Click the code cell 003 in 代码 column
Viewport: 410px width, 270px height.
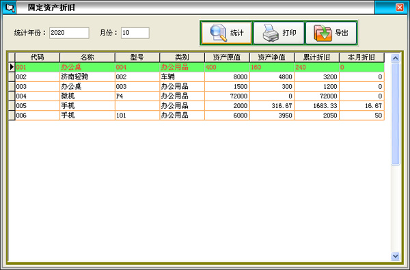click(x=38, y=87)
